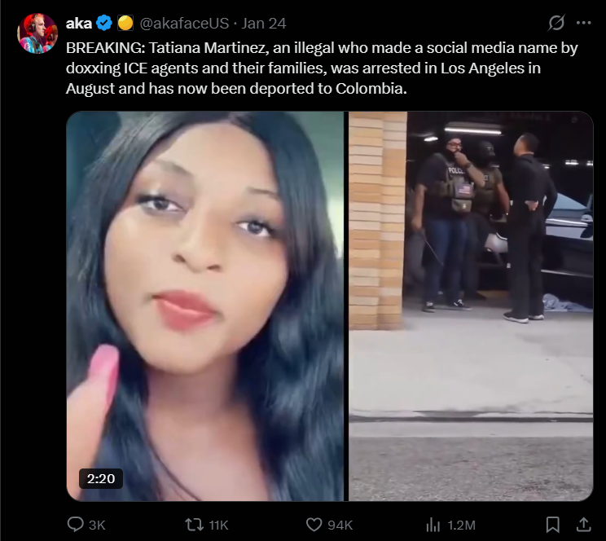Viewport: 606px width, 541px height.
Task: Click the yellow circle affiliation badge
Action: click(x=125, y=23)
